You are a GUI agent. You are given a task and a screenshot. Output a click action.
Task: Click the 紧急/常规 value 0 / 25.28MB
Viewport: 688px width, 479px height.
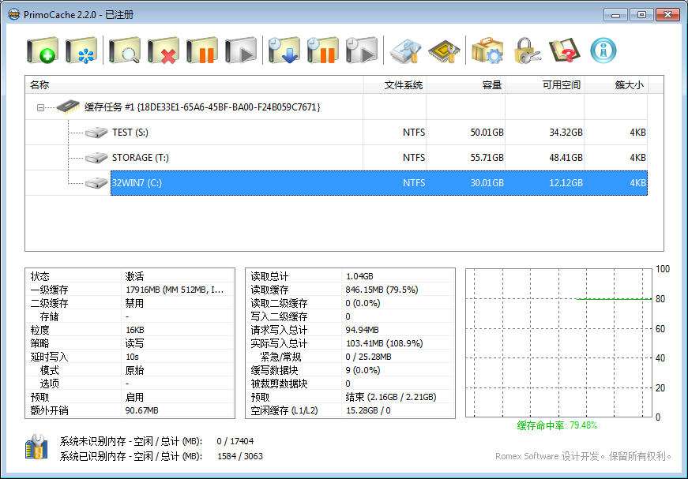pyautogui.click(x=369, y=357)
